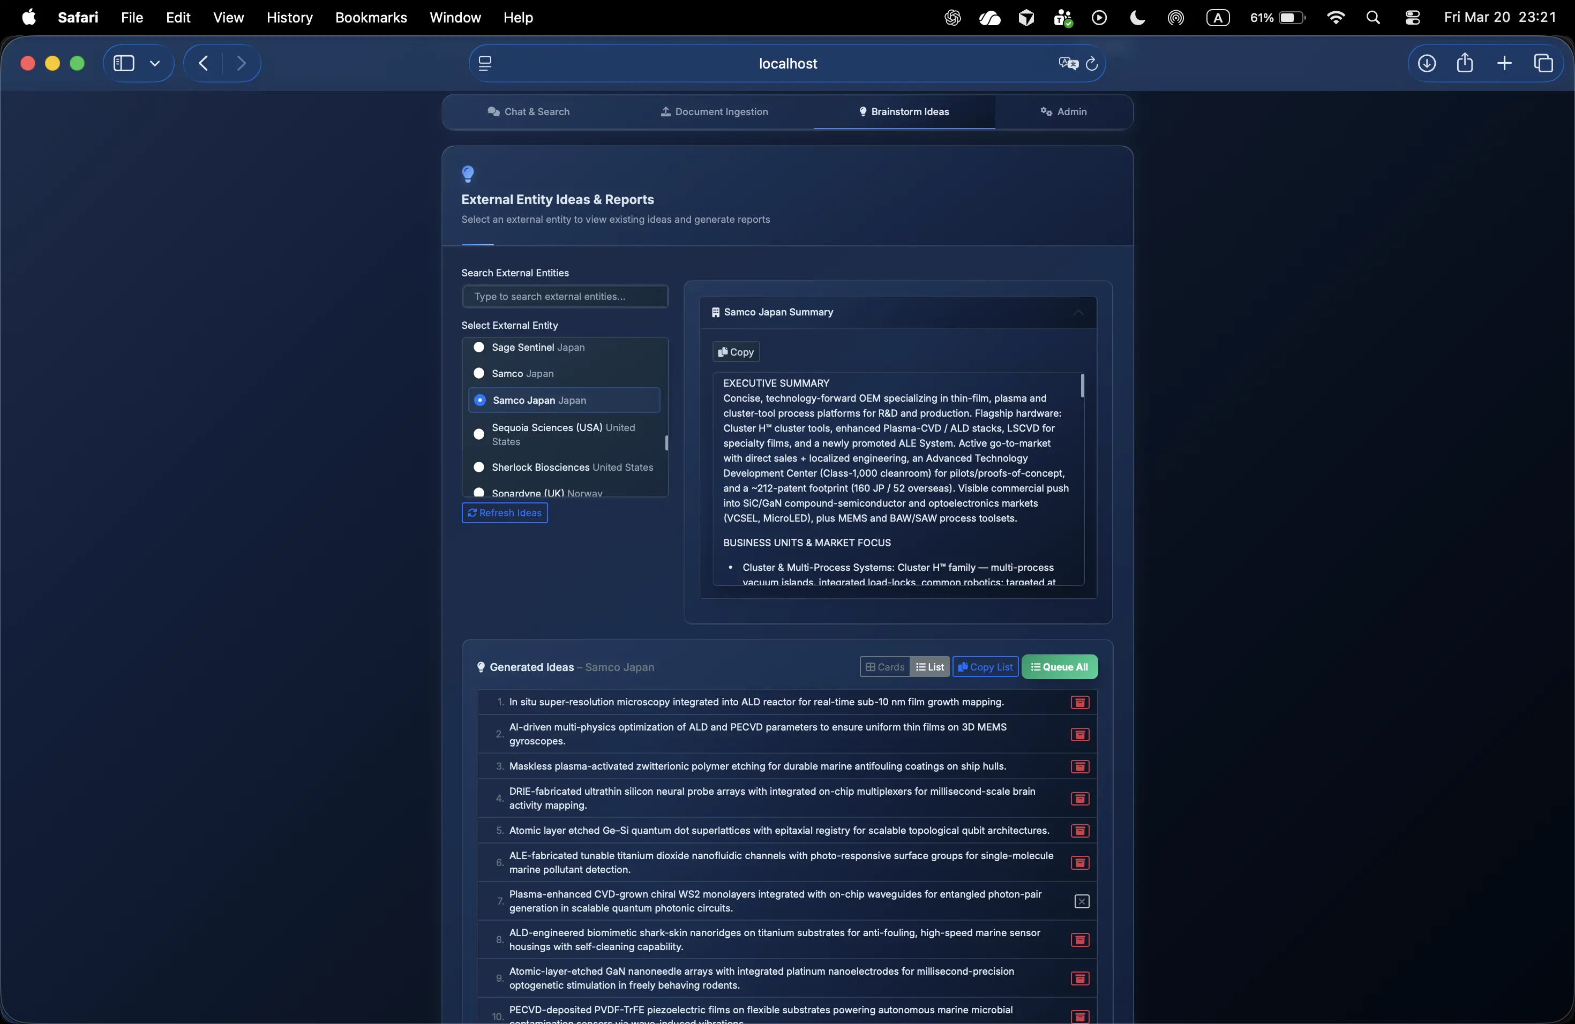Image resolution: width=1575 pixels, height=1024 pixels.
Task: Archive idea 4 about silicon neural probe arrays
Action: [1080, 799]
